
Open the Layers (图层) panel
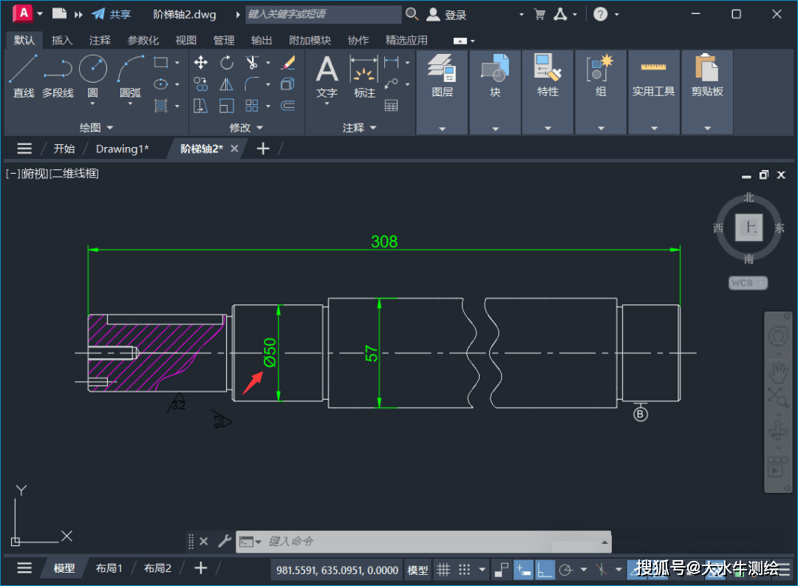pyautogui.click(x=443, y=92)
